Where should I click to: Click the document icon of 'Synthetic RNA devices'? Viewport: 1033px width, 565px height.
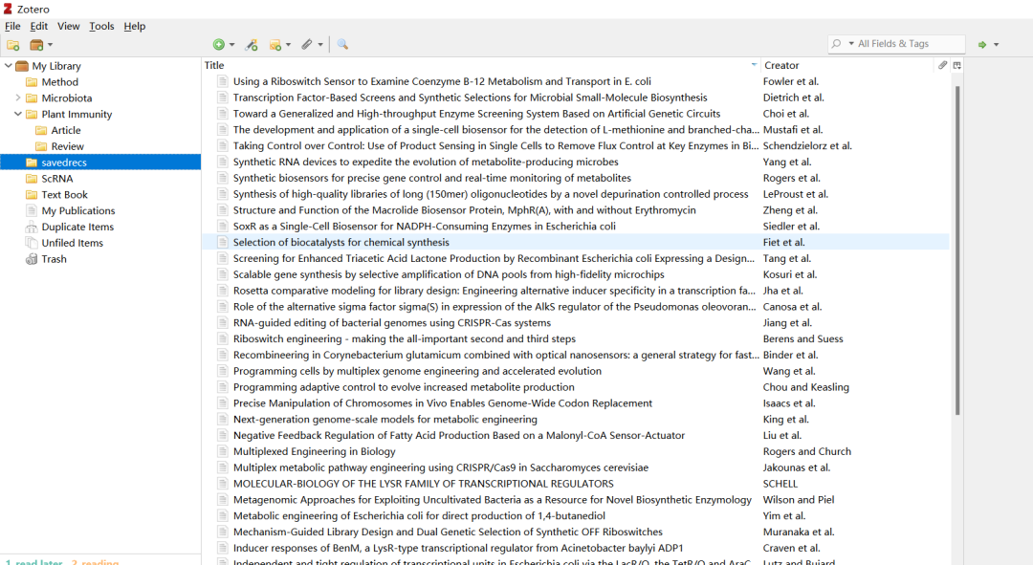tap(223, 162)
